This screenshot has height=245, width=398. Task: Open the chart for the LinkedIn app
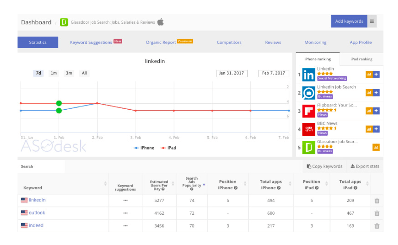pos(369,75)
